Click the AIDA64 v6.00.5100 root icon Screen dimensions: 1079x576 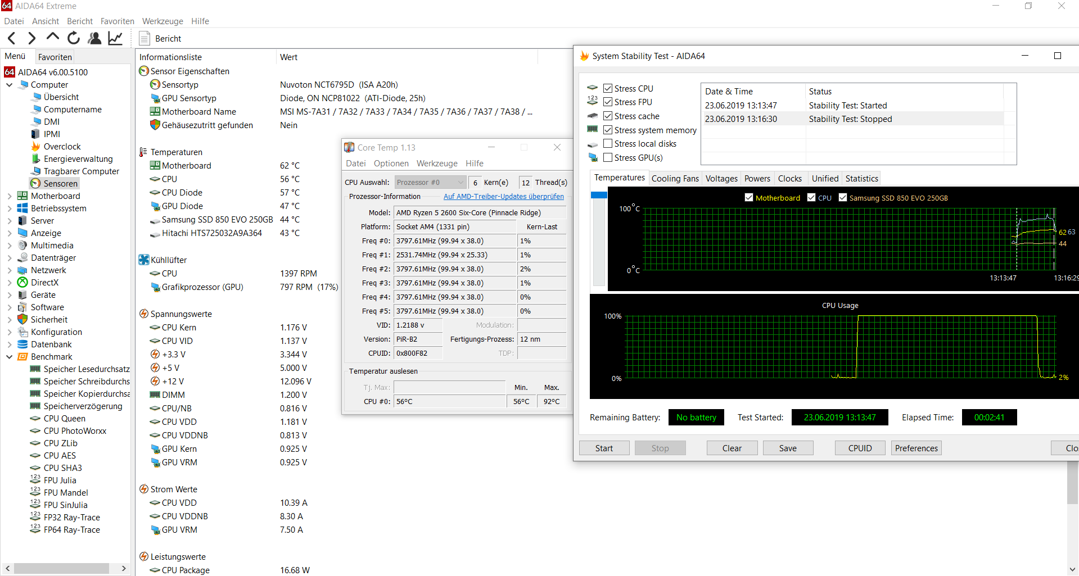10,72
